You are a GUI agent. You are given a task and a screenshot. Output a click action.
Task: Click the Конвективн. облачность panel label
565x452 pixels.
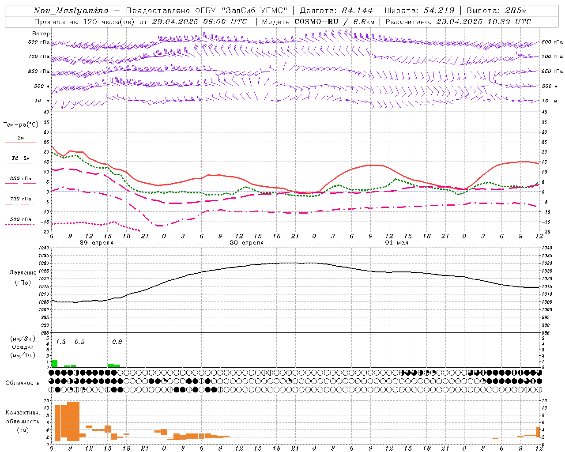(x=23, y=417)
